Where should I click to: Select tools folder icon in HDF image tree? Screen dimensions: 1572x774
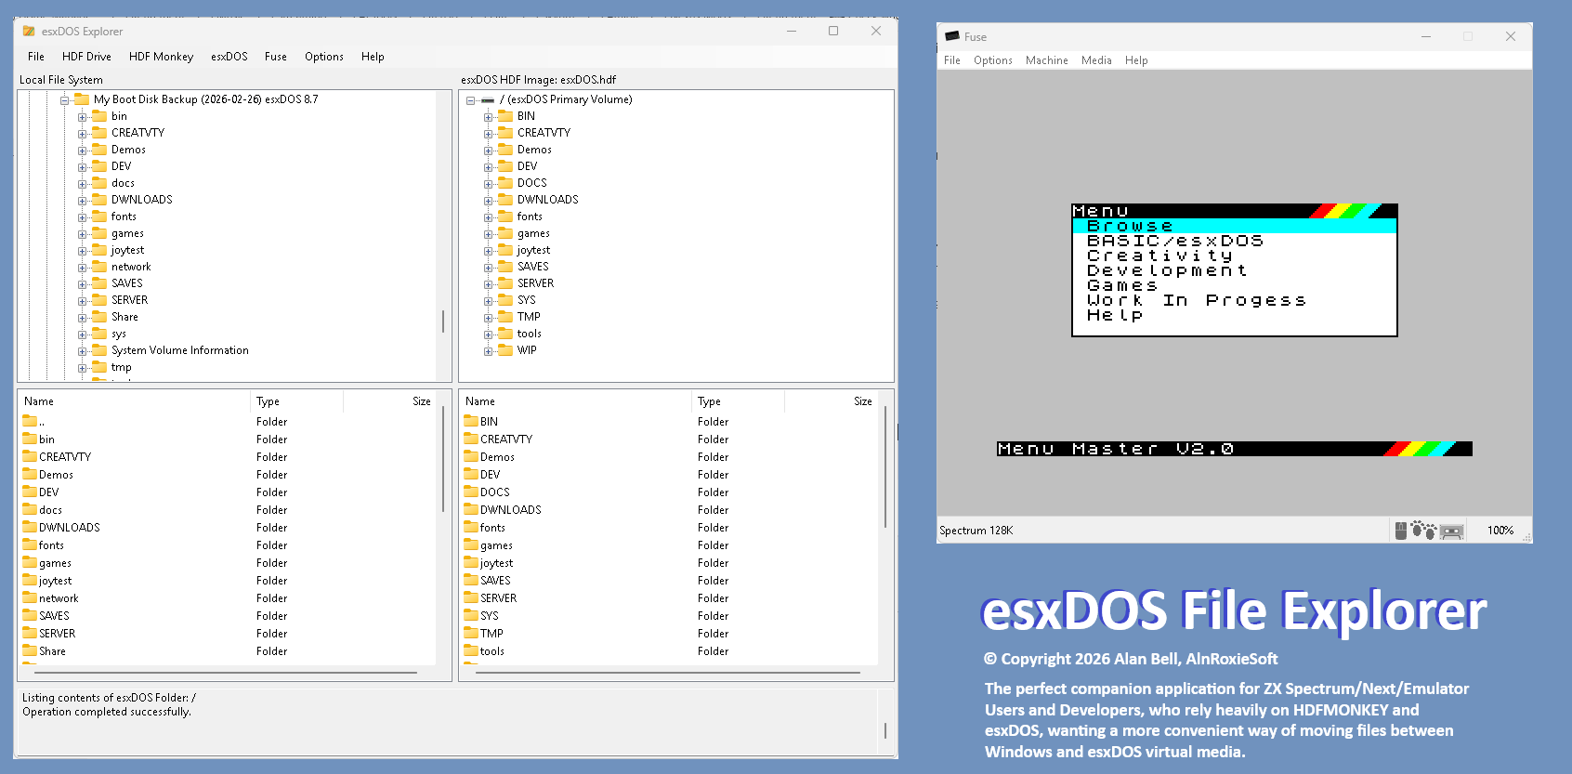[x=505, y=333]
